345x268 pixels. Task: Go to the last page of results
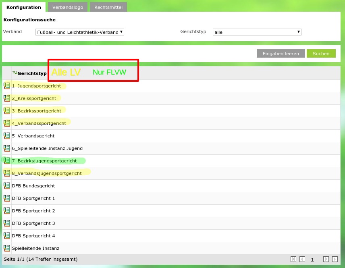[335, 259]
